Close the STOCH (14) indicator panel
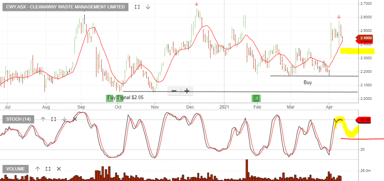Screen dimensions: 384x181 click(x=75, y=119)
